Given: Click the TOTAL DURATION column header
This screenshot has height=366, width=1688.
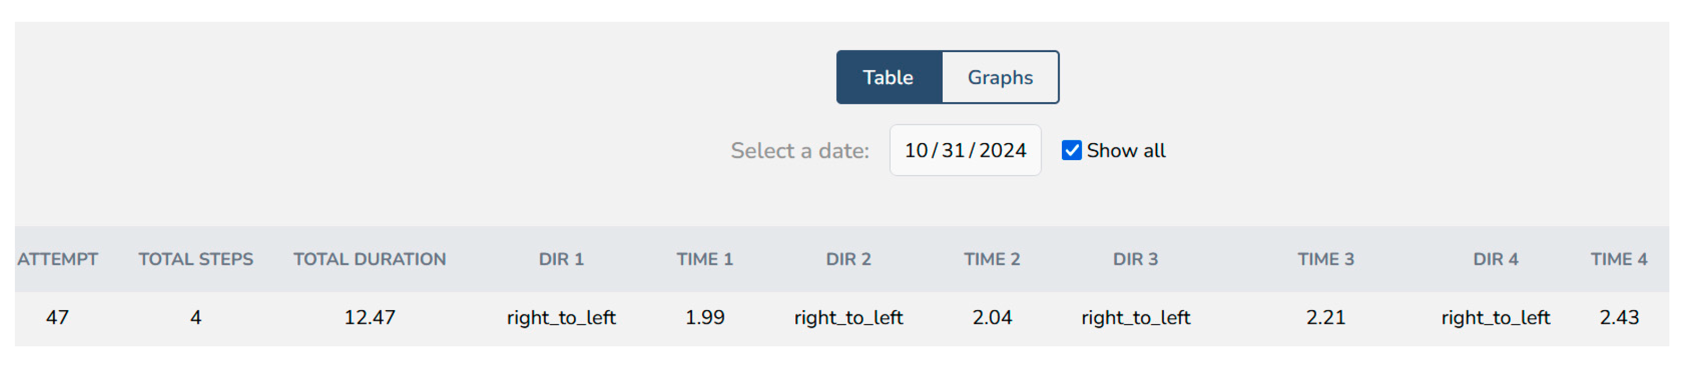Looking at the screenshot, I should [370, 259].
